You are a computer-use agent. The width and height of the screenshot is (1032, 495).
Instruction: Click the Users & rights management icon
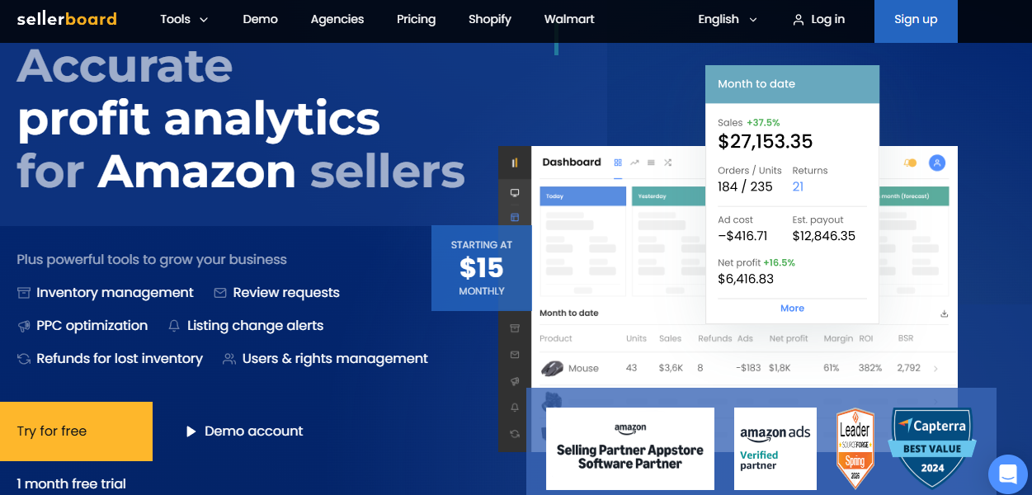[229, 359]
